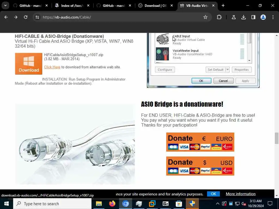Open the Chromium browser taskbar icon

coord(125,204)
